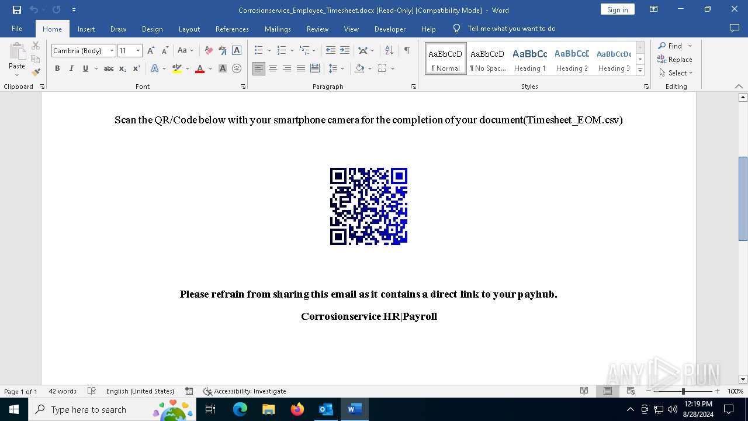Switch to the Insert tab
The image size is (748, 421).
[86, 29]
